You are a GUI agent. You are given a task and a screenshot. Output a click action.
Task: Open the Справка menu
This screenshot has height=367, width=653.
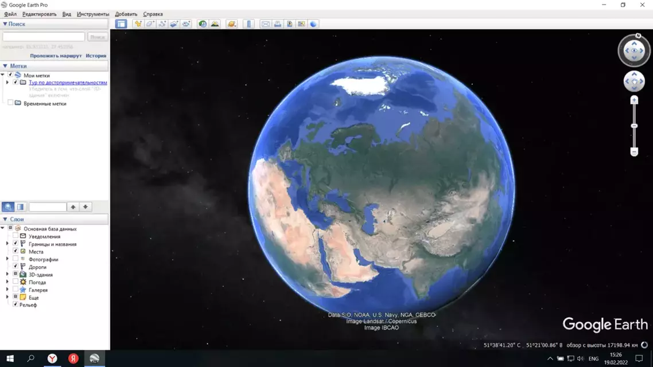tap(153, 14)
